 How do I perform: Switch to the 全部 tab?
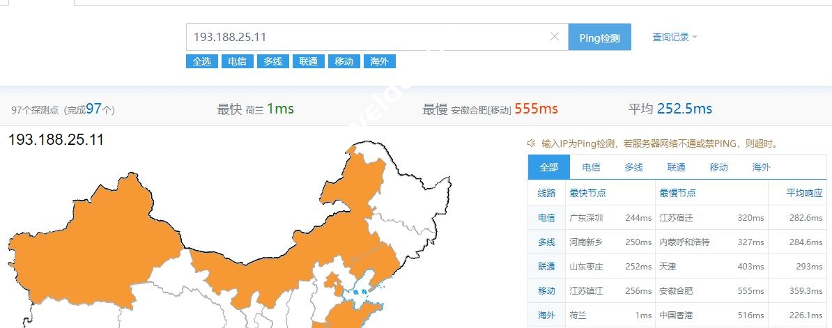(548, 167)
